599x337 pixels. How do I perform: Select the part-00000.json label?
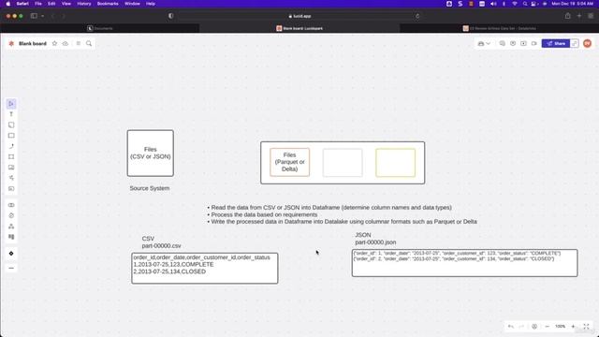[x=375, y=242]
